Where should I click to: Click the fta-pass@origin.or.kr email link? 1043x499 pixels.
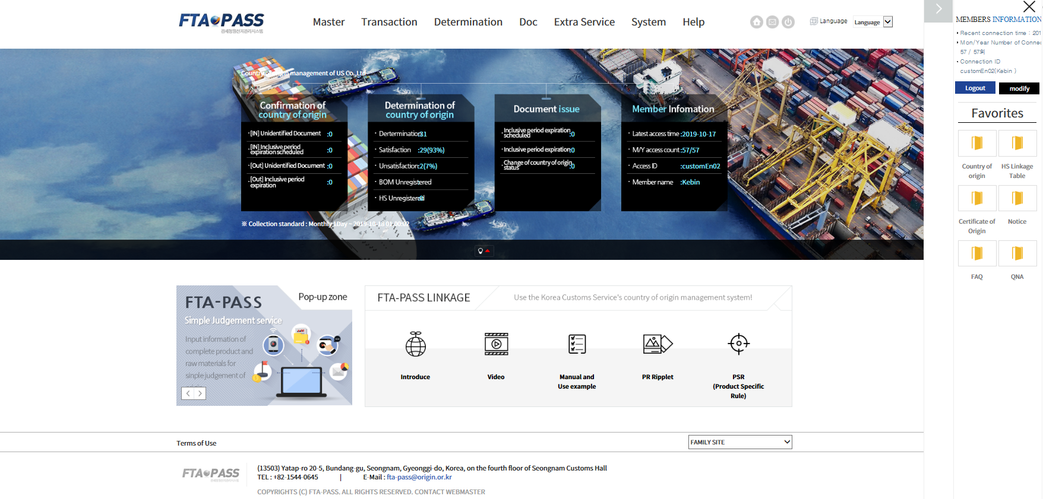coord(419,477)
